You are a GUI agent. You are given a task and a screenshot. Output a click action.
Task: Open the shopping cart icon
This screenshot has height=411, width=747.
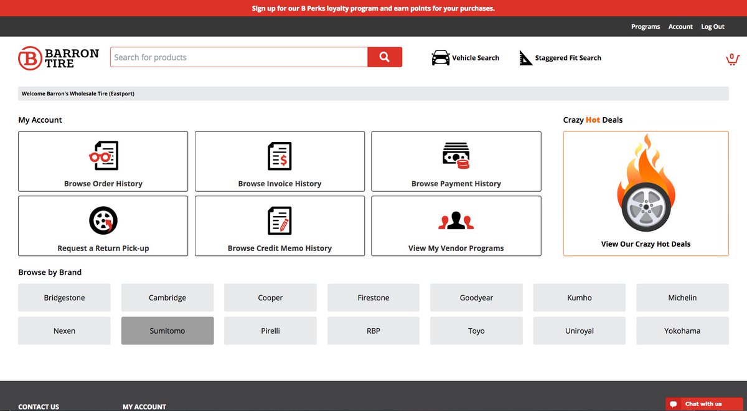(x=733, y=59)
